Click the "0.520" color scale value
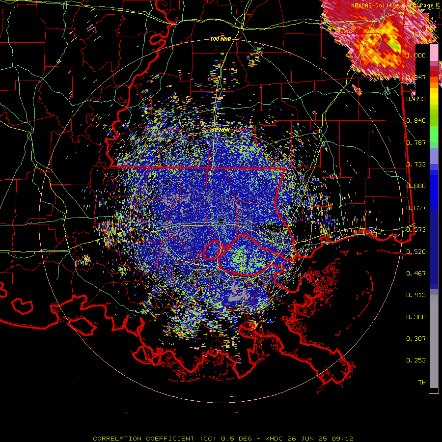Screen dimensions: 442x442 pos(416,252)
